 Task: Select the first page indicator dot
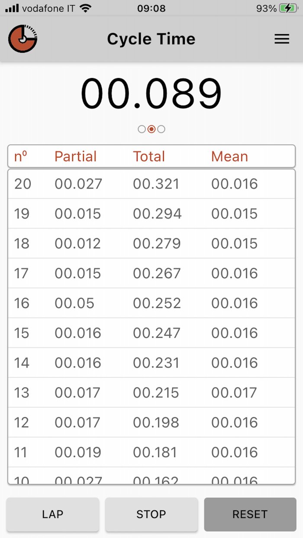pos(142,129)
